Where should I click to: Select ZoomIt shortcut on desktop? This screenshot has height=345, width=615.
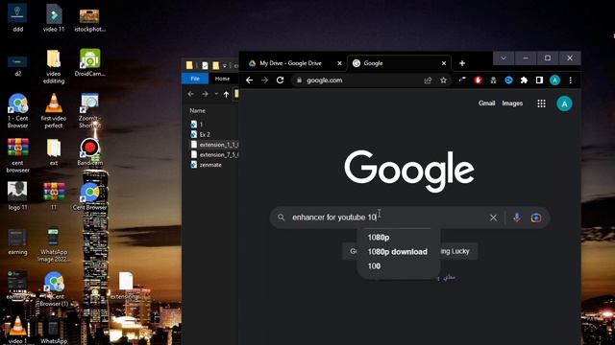[x=89, y=111]
